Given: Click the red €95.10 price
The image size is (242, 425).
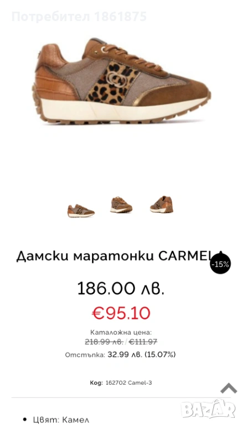Looking at the screenshot, I should [x=121, y=313].
